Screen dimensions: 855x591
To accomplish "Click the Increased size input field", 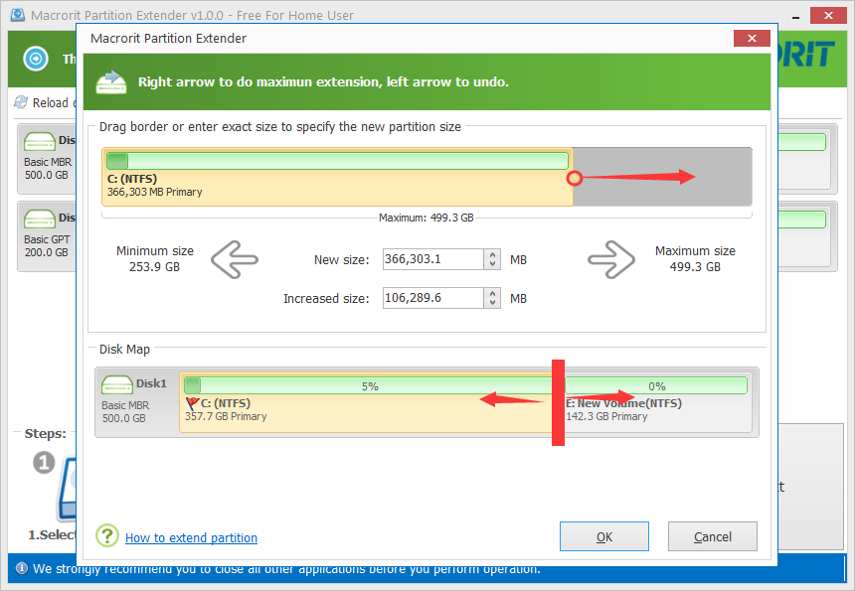I will tap(432, 298).
